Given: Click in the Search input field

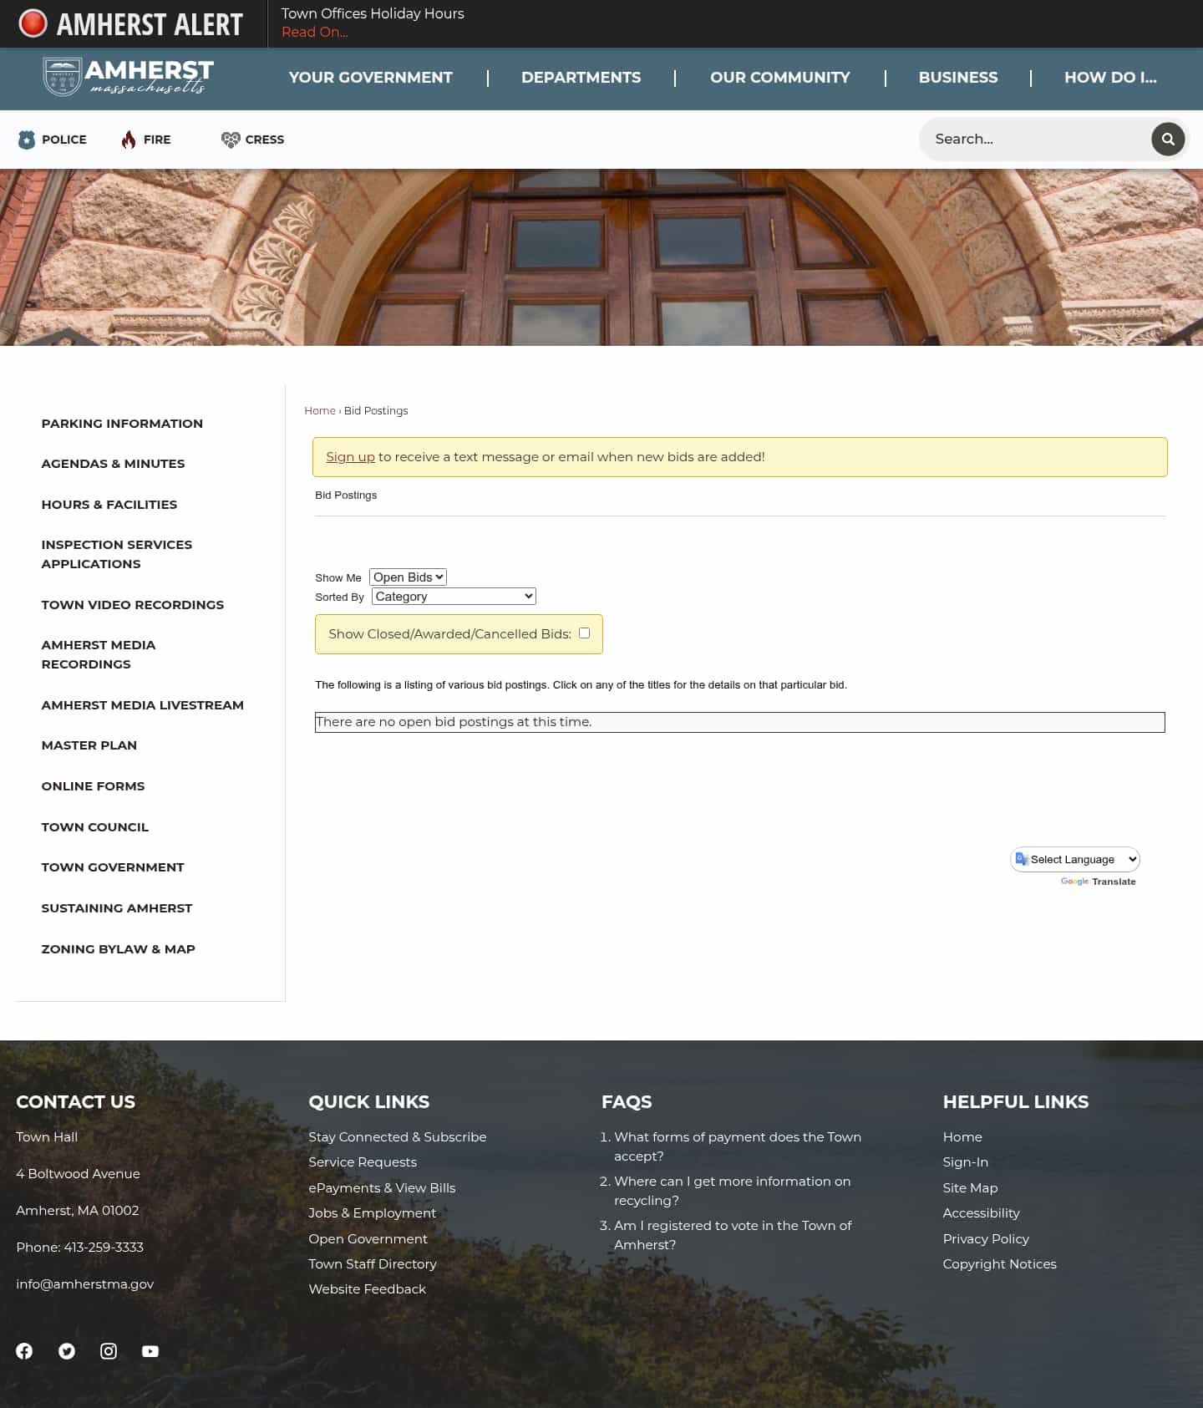Looking at the screenshot, I should (1036, 139).
